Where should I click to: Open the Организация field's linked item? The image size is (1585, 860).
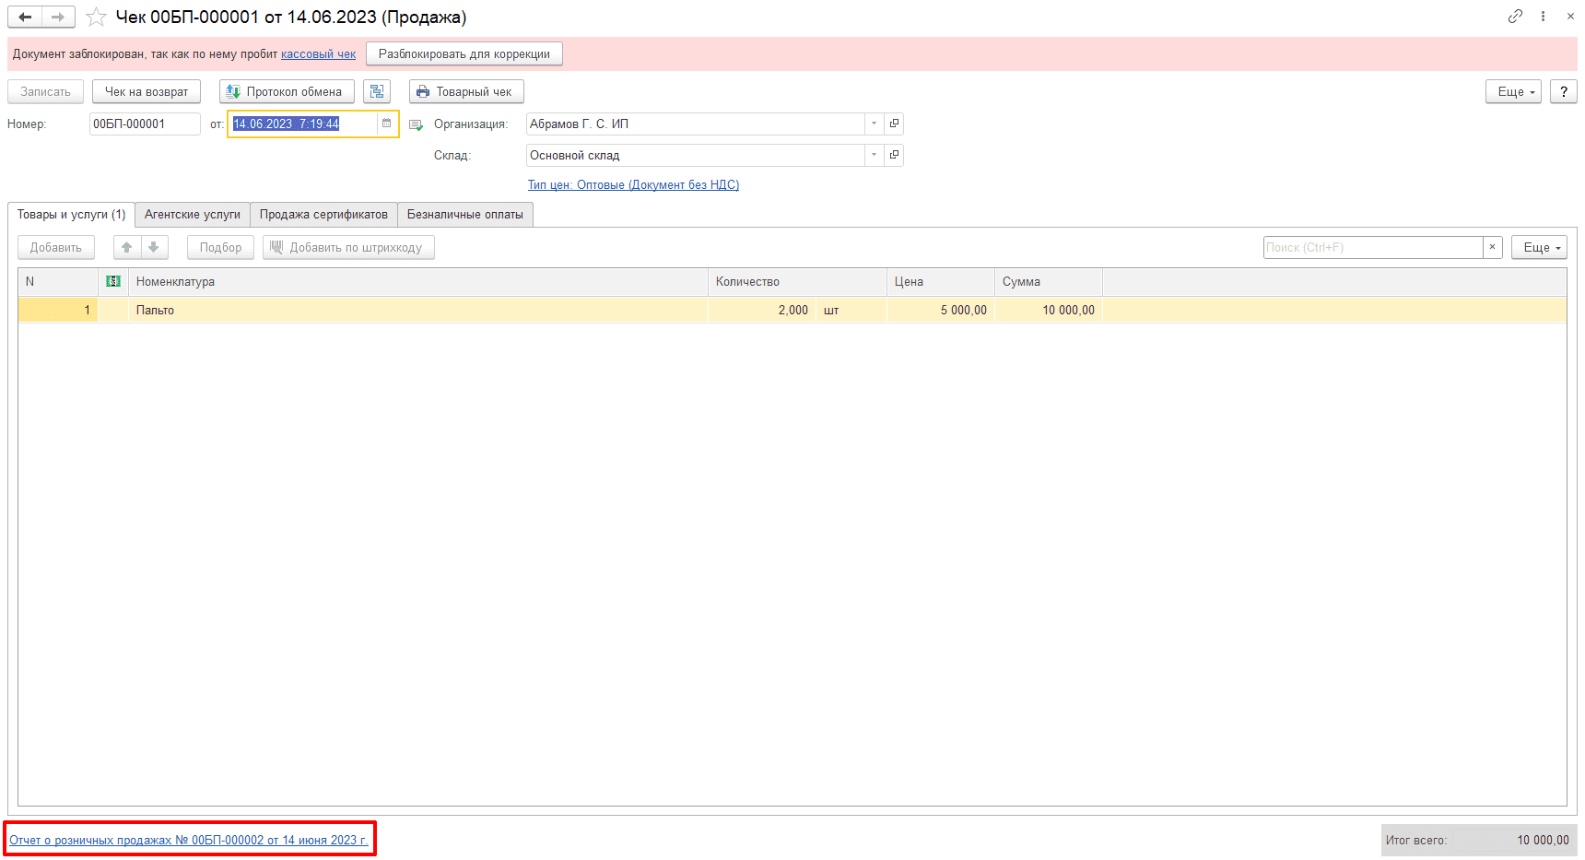[894, 124]
